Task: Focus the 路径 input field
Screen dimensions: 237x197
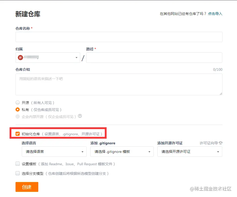Action: pos(154,58)
